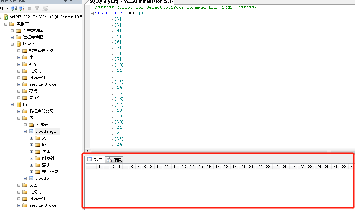Viewport: 355px width, 210px height.
Task: Collapse the fangp database node
Action: [12, 44]
